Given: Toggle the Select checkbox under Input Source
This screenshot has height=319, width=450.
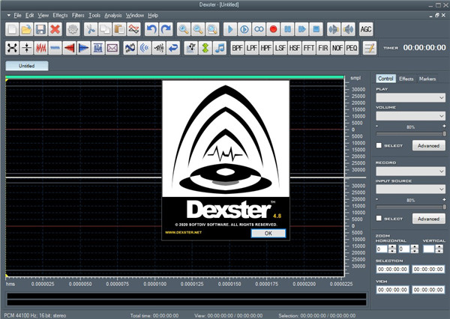Looking at the screenshot, I should click(379, 219).
